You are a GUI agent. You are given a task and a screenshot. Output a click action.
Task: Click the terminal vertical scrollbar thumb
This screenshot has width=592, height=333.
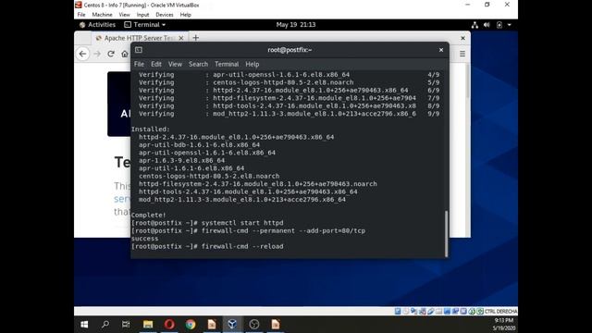(446, 234)
